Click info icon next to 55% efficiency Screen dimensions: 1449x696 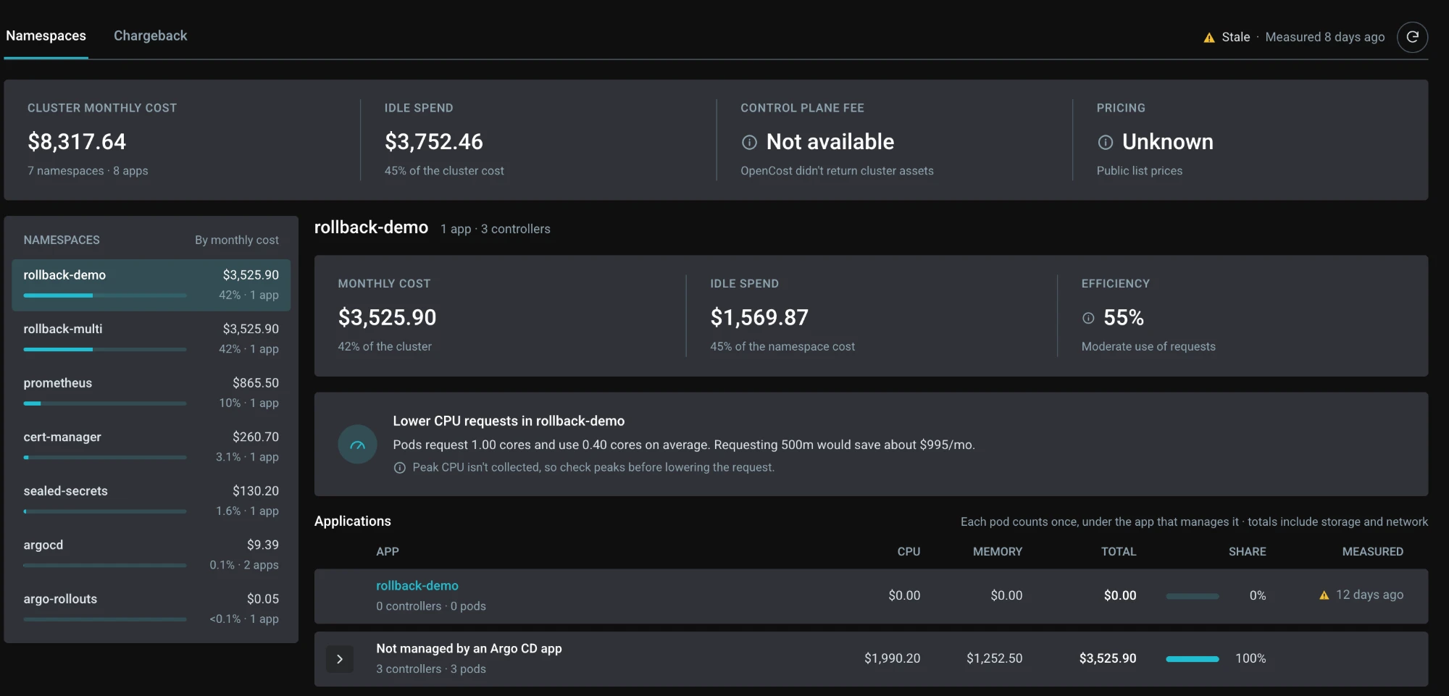[1088, 318]
